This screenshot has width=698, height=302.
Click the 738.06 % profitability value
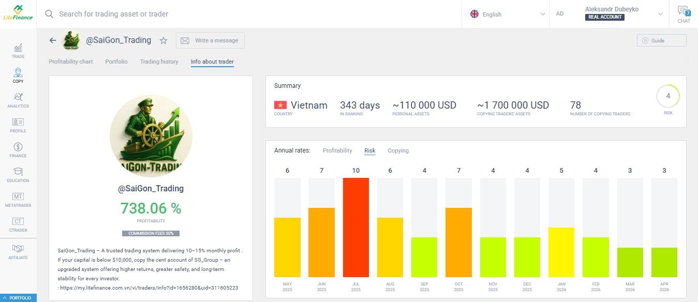point(151,208)
